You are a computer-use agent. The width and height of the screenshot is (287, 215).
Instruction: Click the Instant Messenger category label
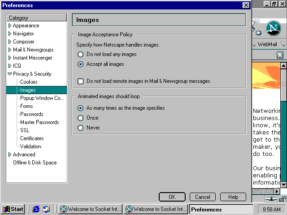33,58
